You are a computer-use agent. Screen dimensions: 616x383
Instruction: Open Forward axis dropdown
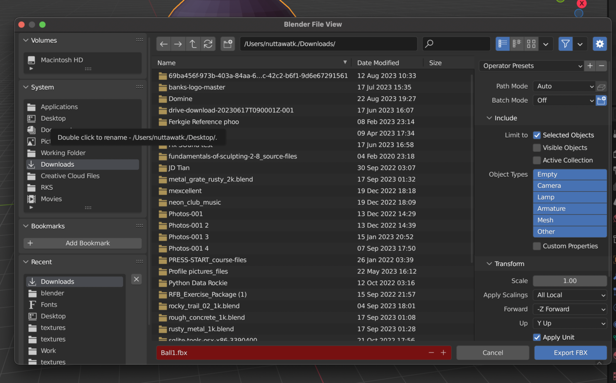(570, 309)
